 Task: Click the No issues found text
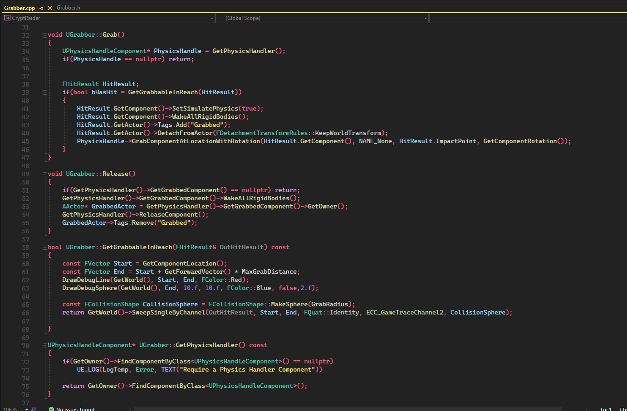pos(75,409)
